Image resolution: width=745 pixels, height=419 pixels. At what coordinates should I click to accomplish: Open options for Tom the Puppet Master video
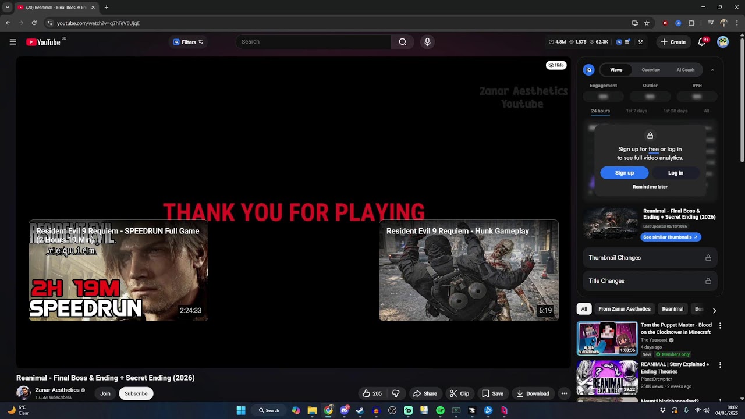click(x=720, y=326)
